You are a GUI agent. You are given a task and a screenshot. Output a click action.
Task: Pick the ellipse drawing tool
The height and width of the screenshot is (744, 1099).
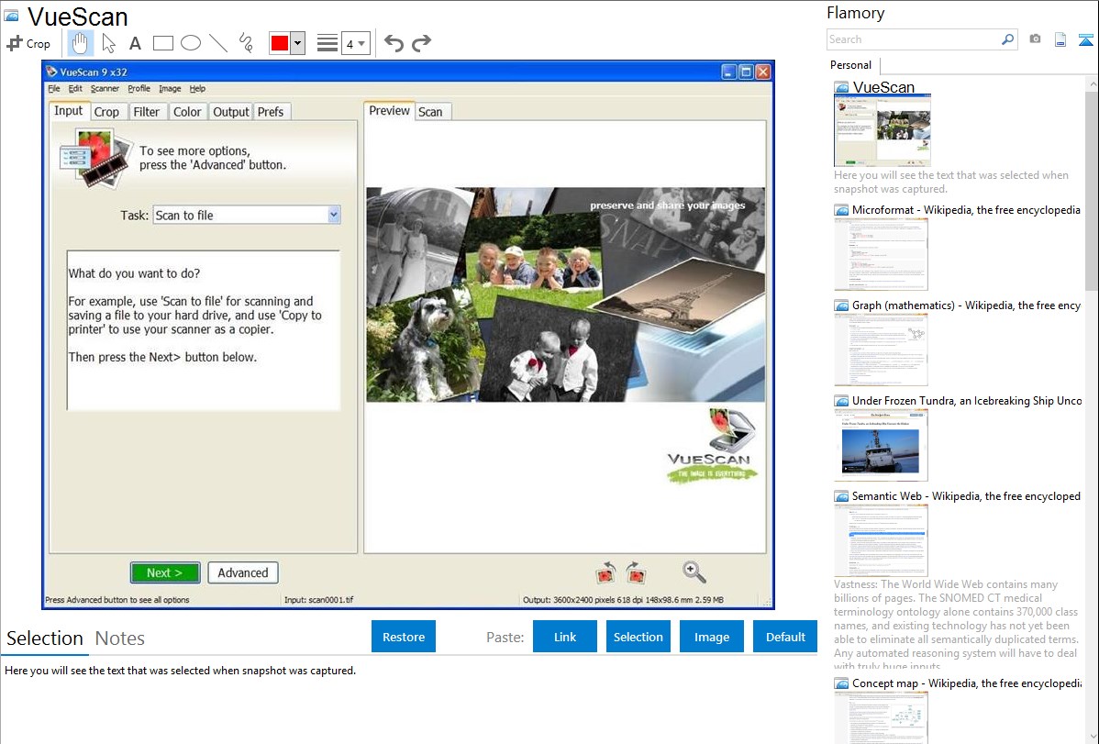191,43
